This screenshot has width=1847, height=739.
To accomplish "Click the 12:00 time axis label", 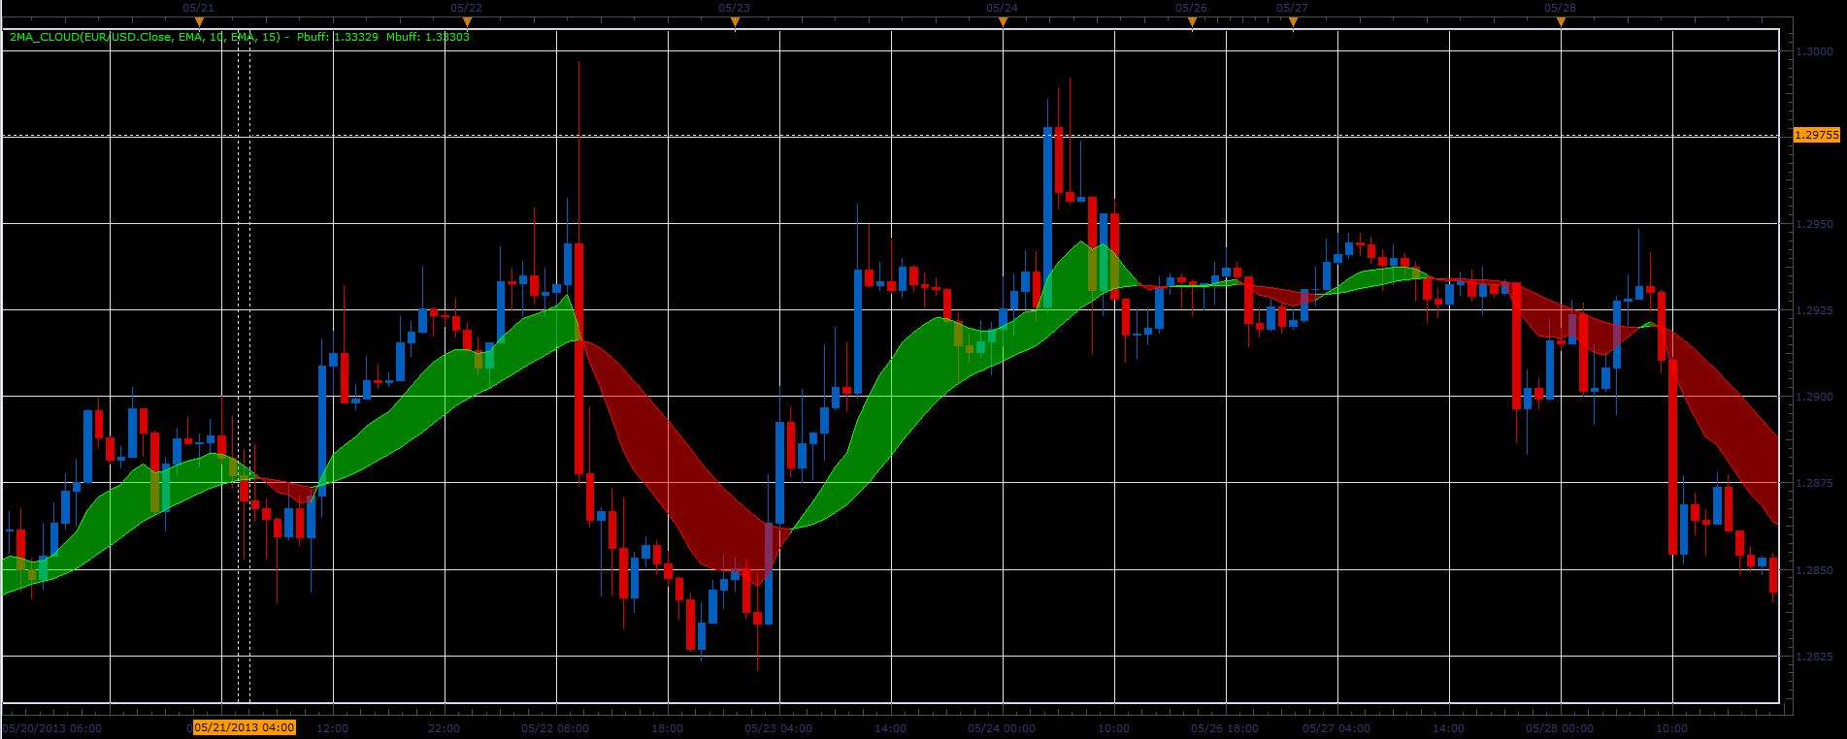I will coord(333,728).
